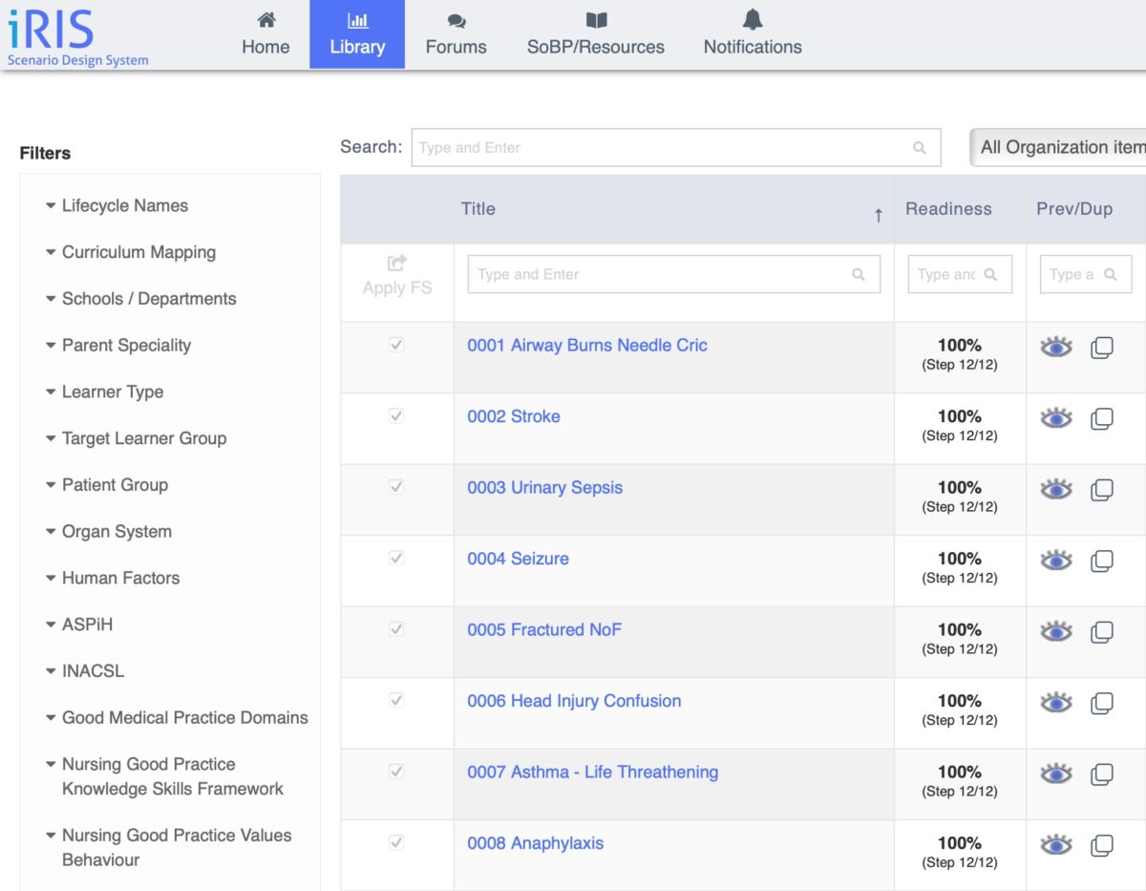
Task: Open preview eye for 0007 Asthma - Life Threatening
Action: [1055, 774]
